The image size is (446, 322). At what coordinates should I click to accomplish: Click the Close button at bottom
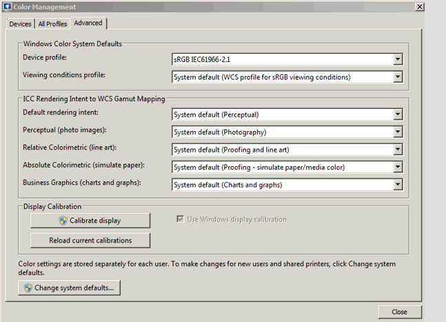(399, 312)
